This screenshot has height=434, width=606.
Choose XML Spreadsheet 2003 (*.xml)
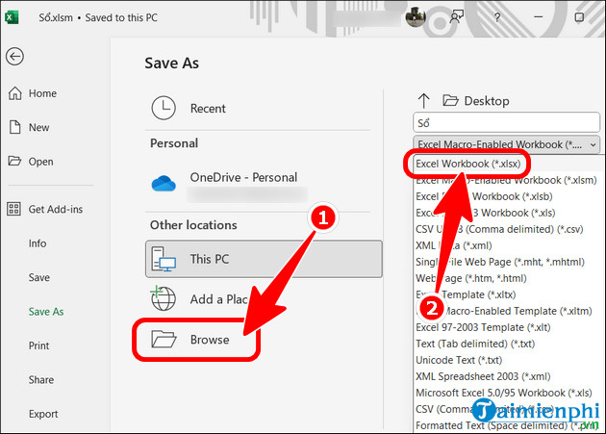[483, 376]
